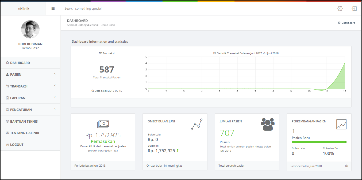Expand the PENGATURAN menu chevron

pyautogui.click(x=55, y=109)
